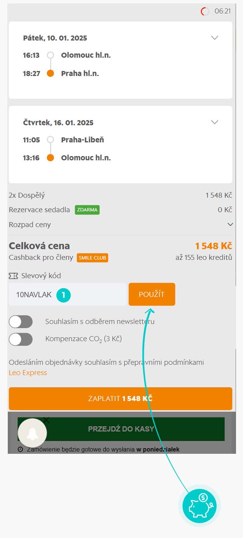Open the Leo Express conditions link
This screenshot has width=243, height=538.
click(x=28, y=373)
